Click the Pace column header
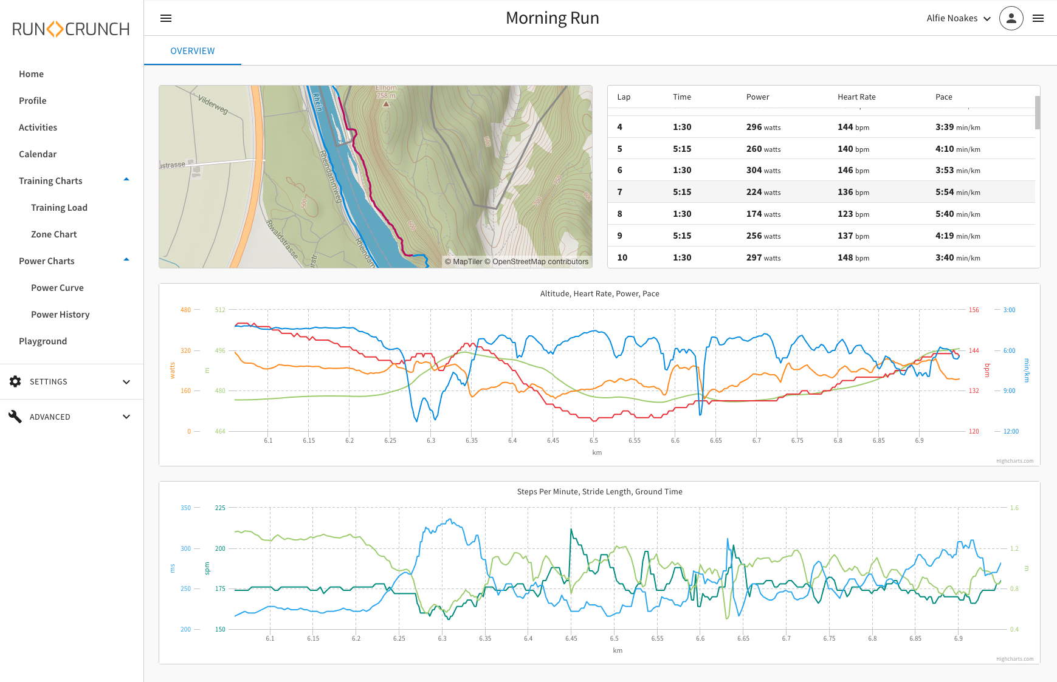Viewport: 1057px width, 682px height. (944, 97)
